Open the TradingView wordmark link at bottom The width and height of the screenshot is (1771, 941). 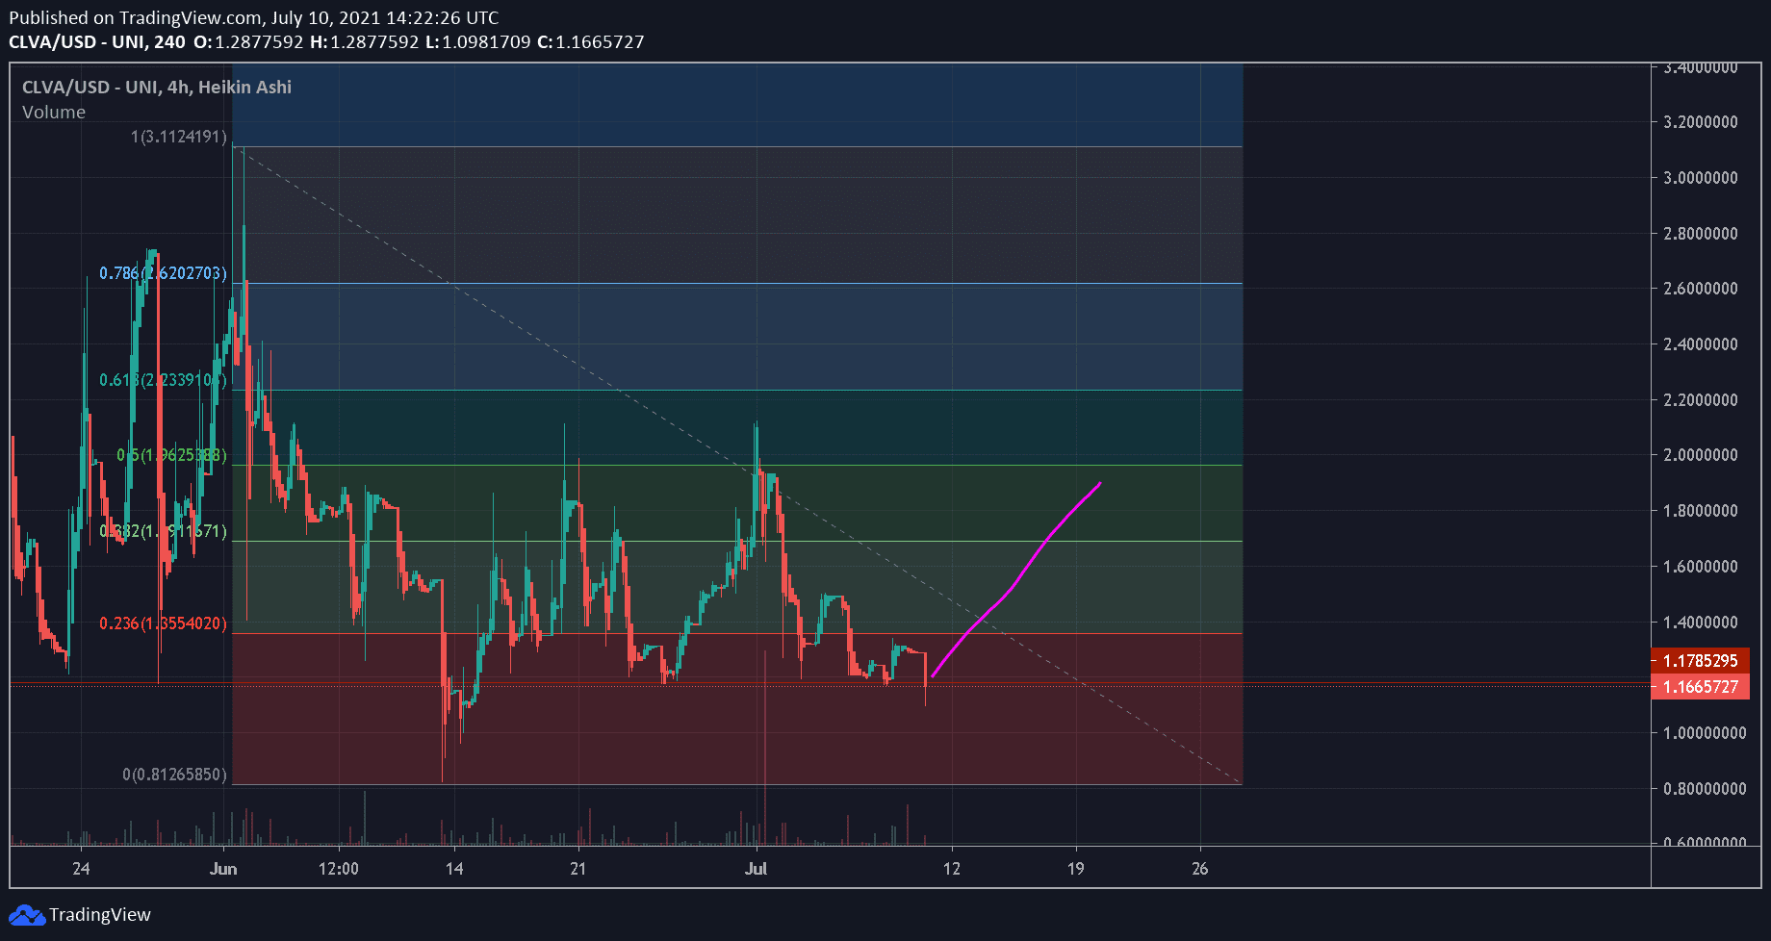(100, 915)
